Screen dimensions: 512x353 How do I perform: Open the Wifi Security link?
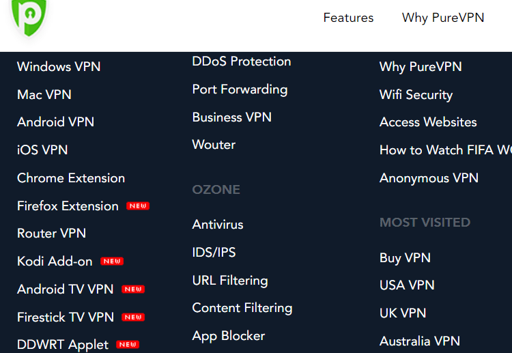(416, 95)
